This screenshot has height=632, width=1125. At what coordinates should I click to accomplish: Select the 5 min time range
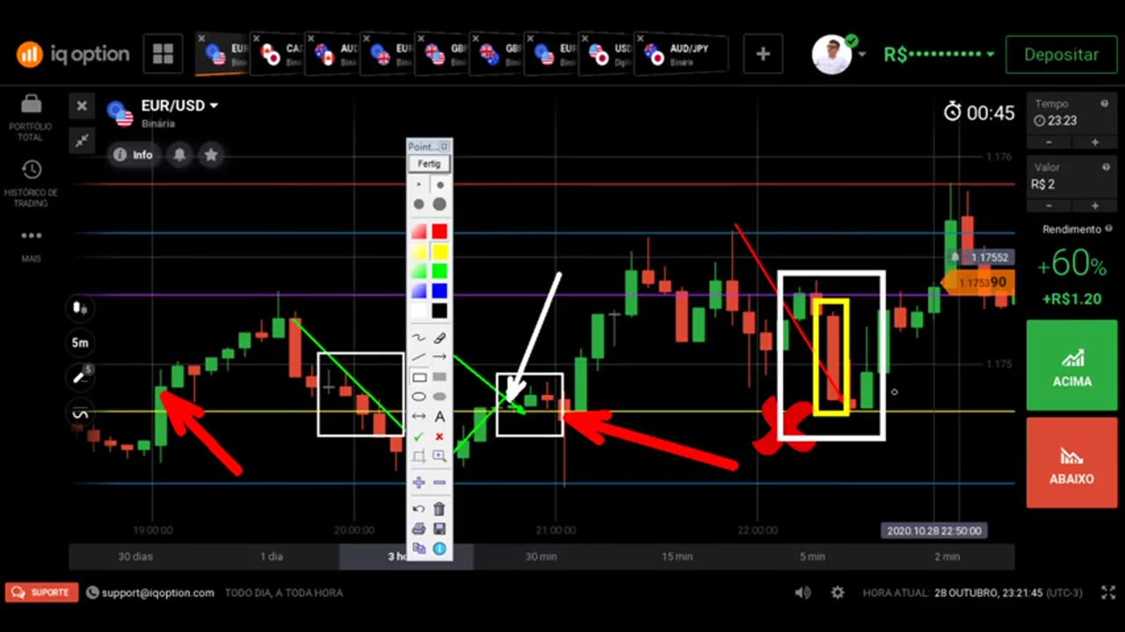pyautogui.click(x=812, y=557)
